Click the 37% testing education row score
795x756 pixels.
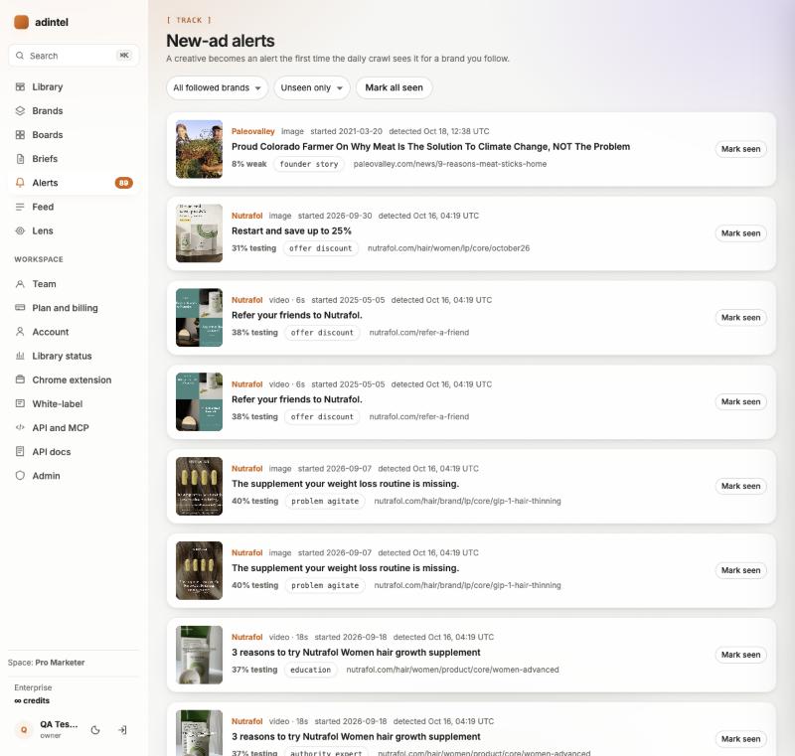(254, 670)
